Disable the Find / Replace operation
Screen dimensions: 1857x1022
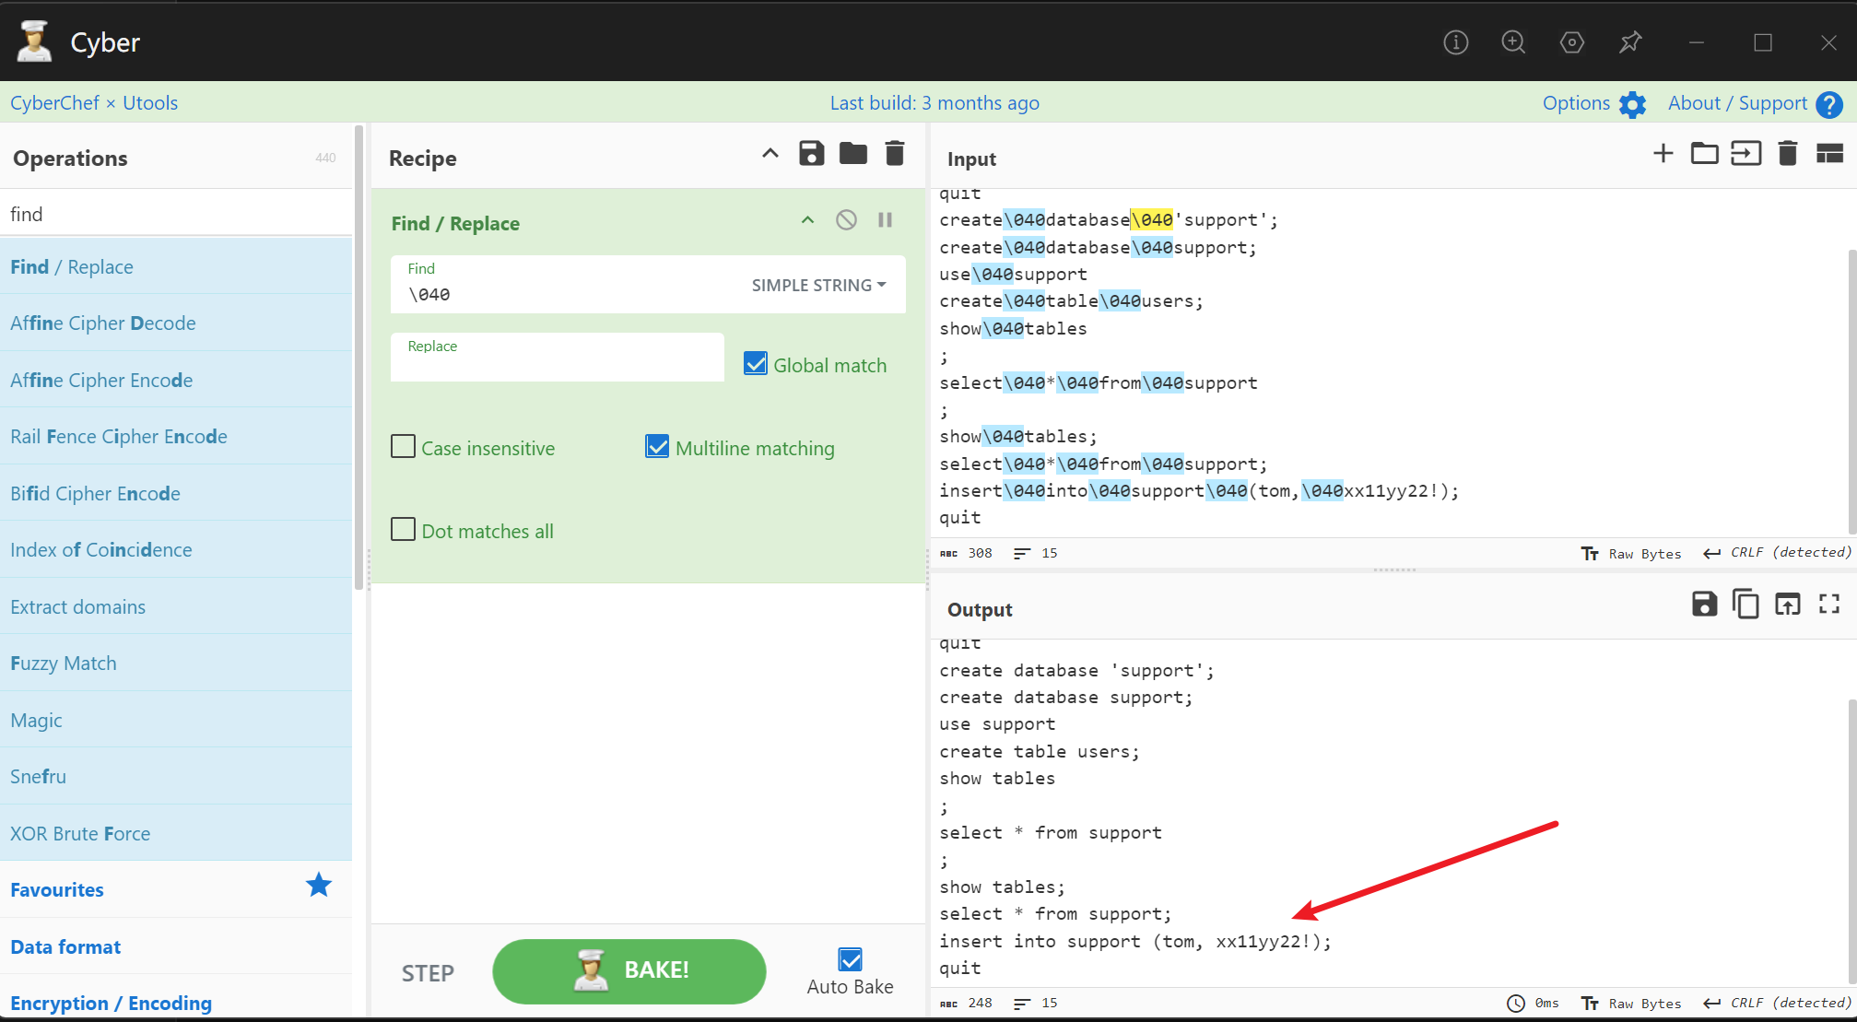coord(846,220)
